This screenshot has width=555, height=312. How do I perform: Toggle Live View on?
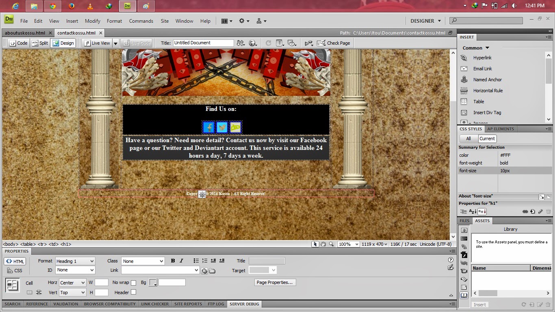pos(97,43)
